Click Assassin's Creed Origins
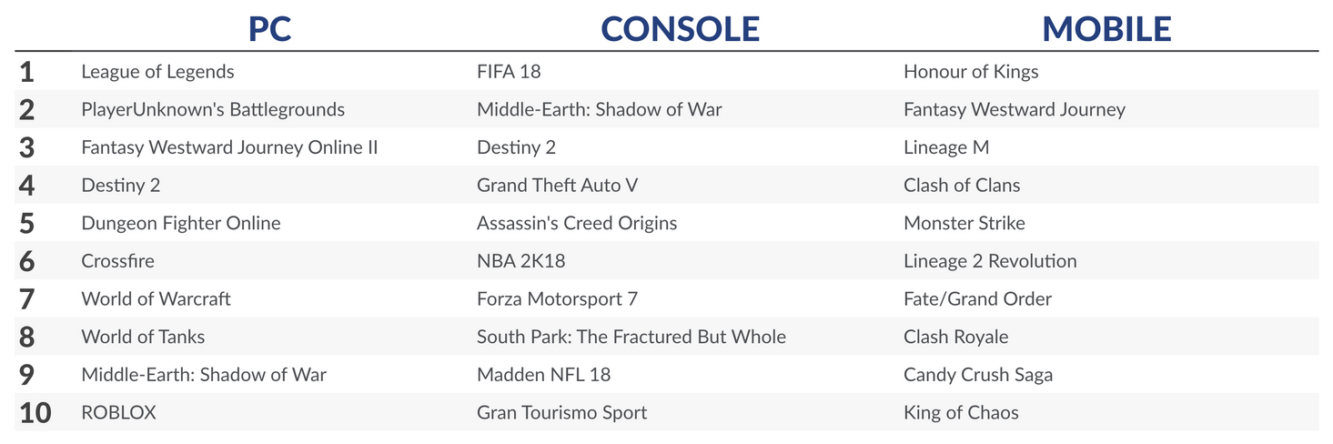The height and width of the screenshot is (444, 1333). [577, 223]
